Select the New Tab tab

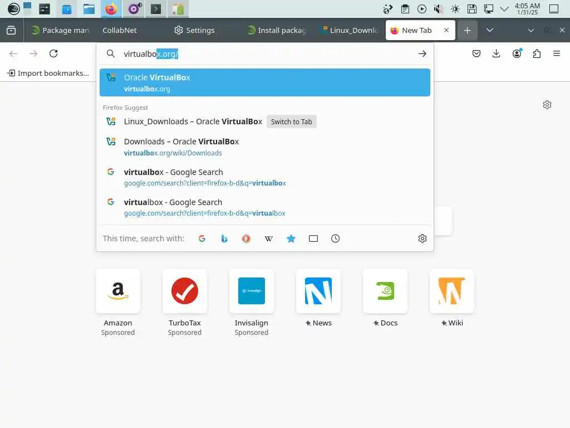click(x=416, y=30)
